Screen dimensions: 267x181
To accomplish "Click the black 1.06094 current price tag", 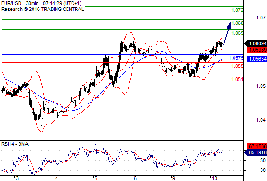I will [256, 43].
